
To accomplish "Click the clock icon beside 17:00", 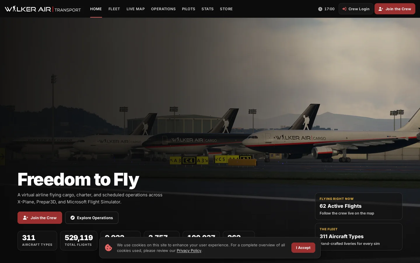I will (x=320, y=9).
